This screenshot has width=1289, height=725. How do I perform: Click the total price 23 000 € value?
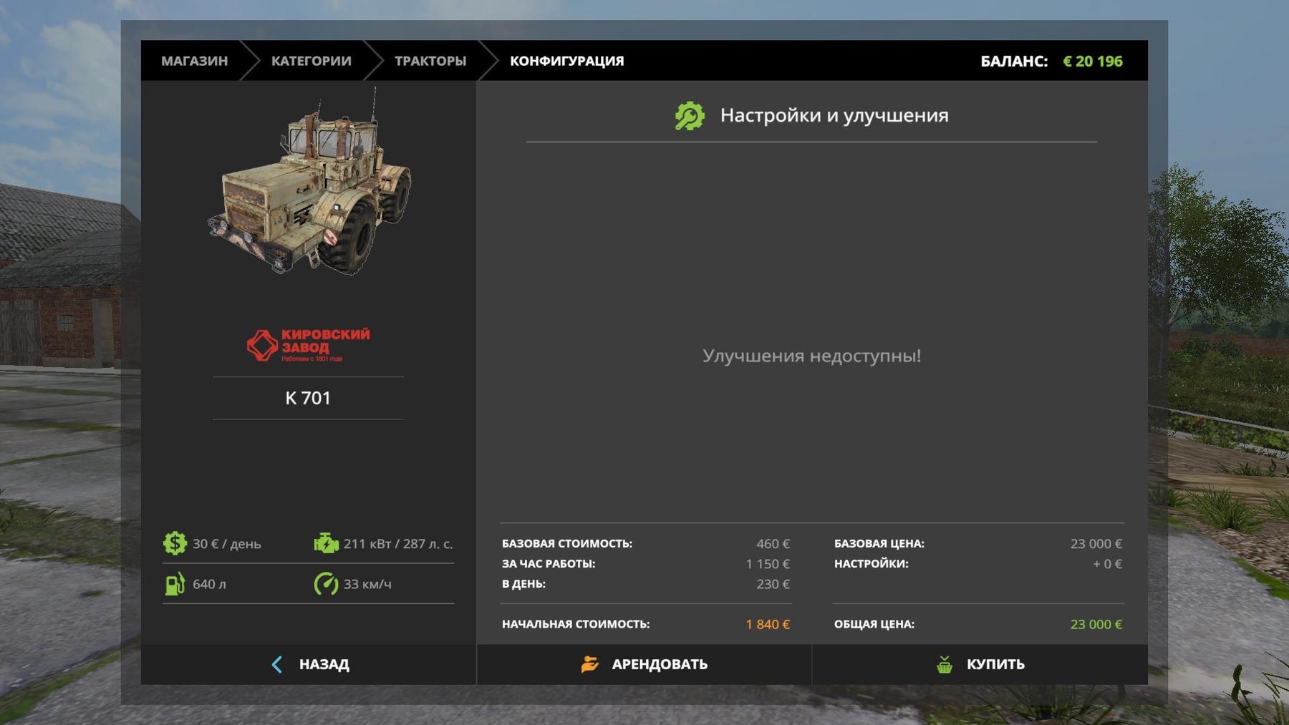tap(1096, 624)
